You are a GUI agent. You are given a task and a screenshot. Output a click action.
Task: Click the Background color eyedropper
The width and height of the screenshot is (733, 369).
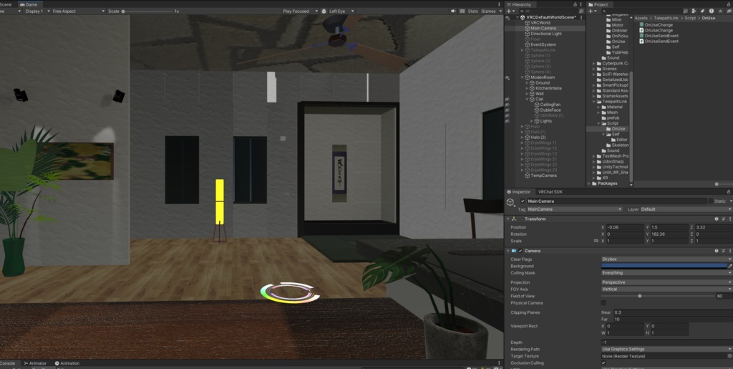(729, 266)
